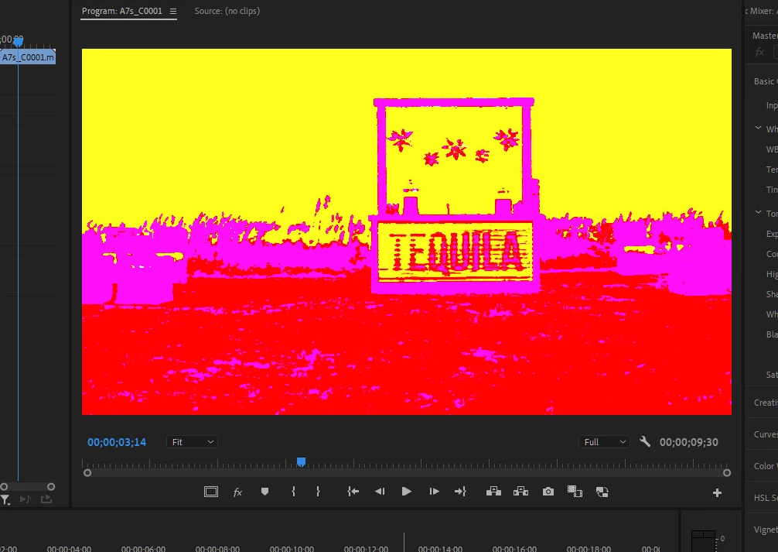The image size is (778, 552).
Task: Export frame with camera icon
Action: 548,492
